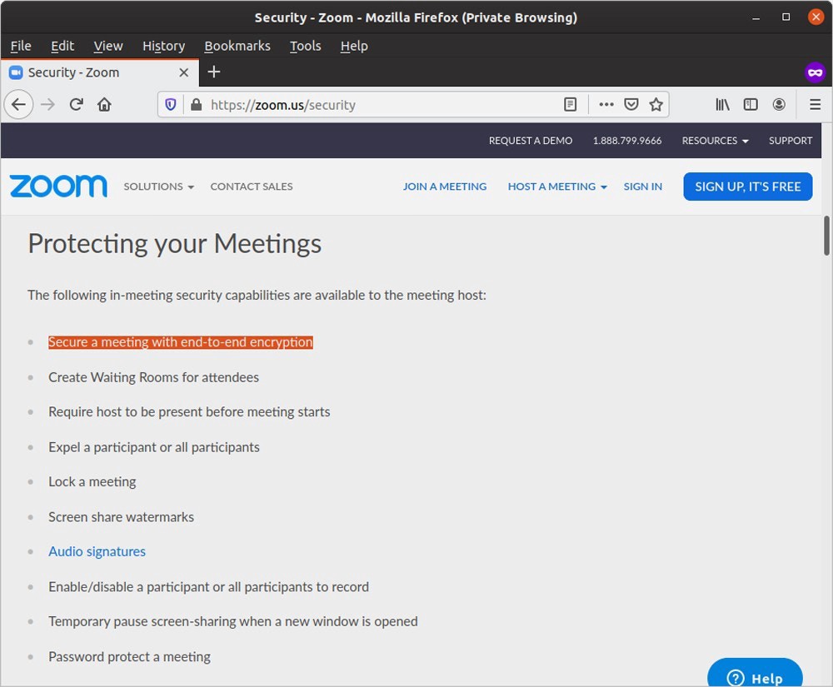This screenshot has height=687, width=833.
Task: Expand the Host a Meeting dropdown
Action: click(557, 187)
